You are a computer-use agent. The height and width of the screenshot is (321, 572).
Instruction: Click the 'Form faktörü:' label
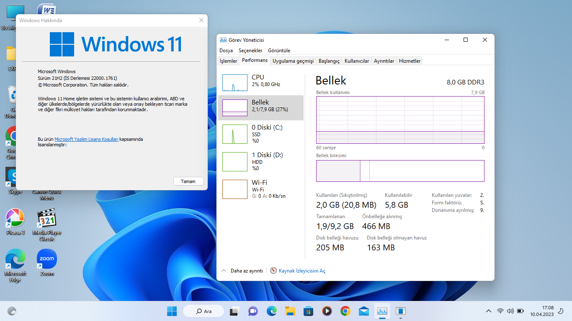[x=446, y=203]
